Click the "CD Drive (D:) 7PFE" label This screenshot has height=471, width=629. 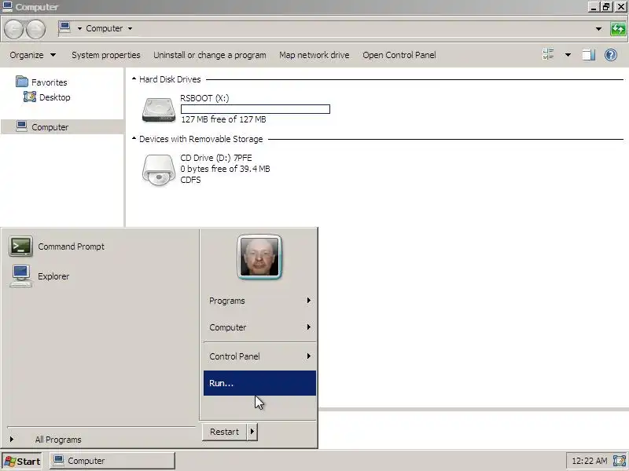click(x=215, y=158)
